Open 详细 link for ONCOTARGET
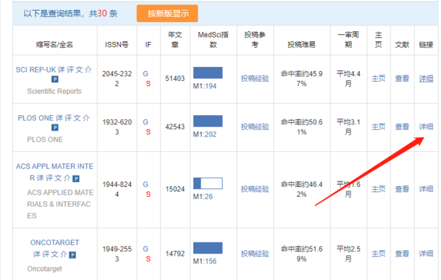441x280 pixels. click(426, 254)
